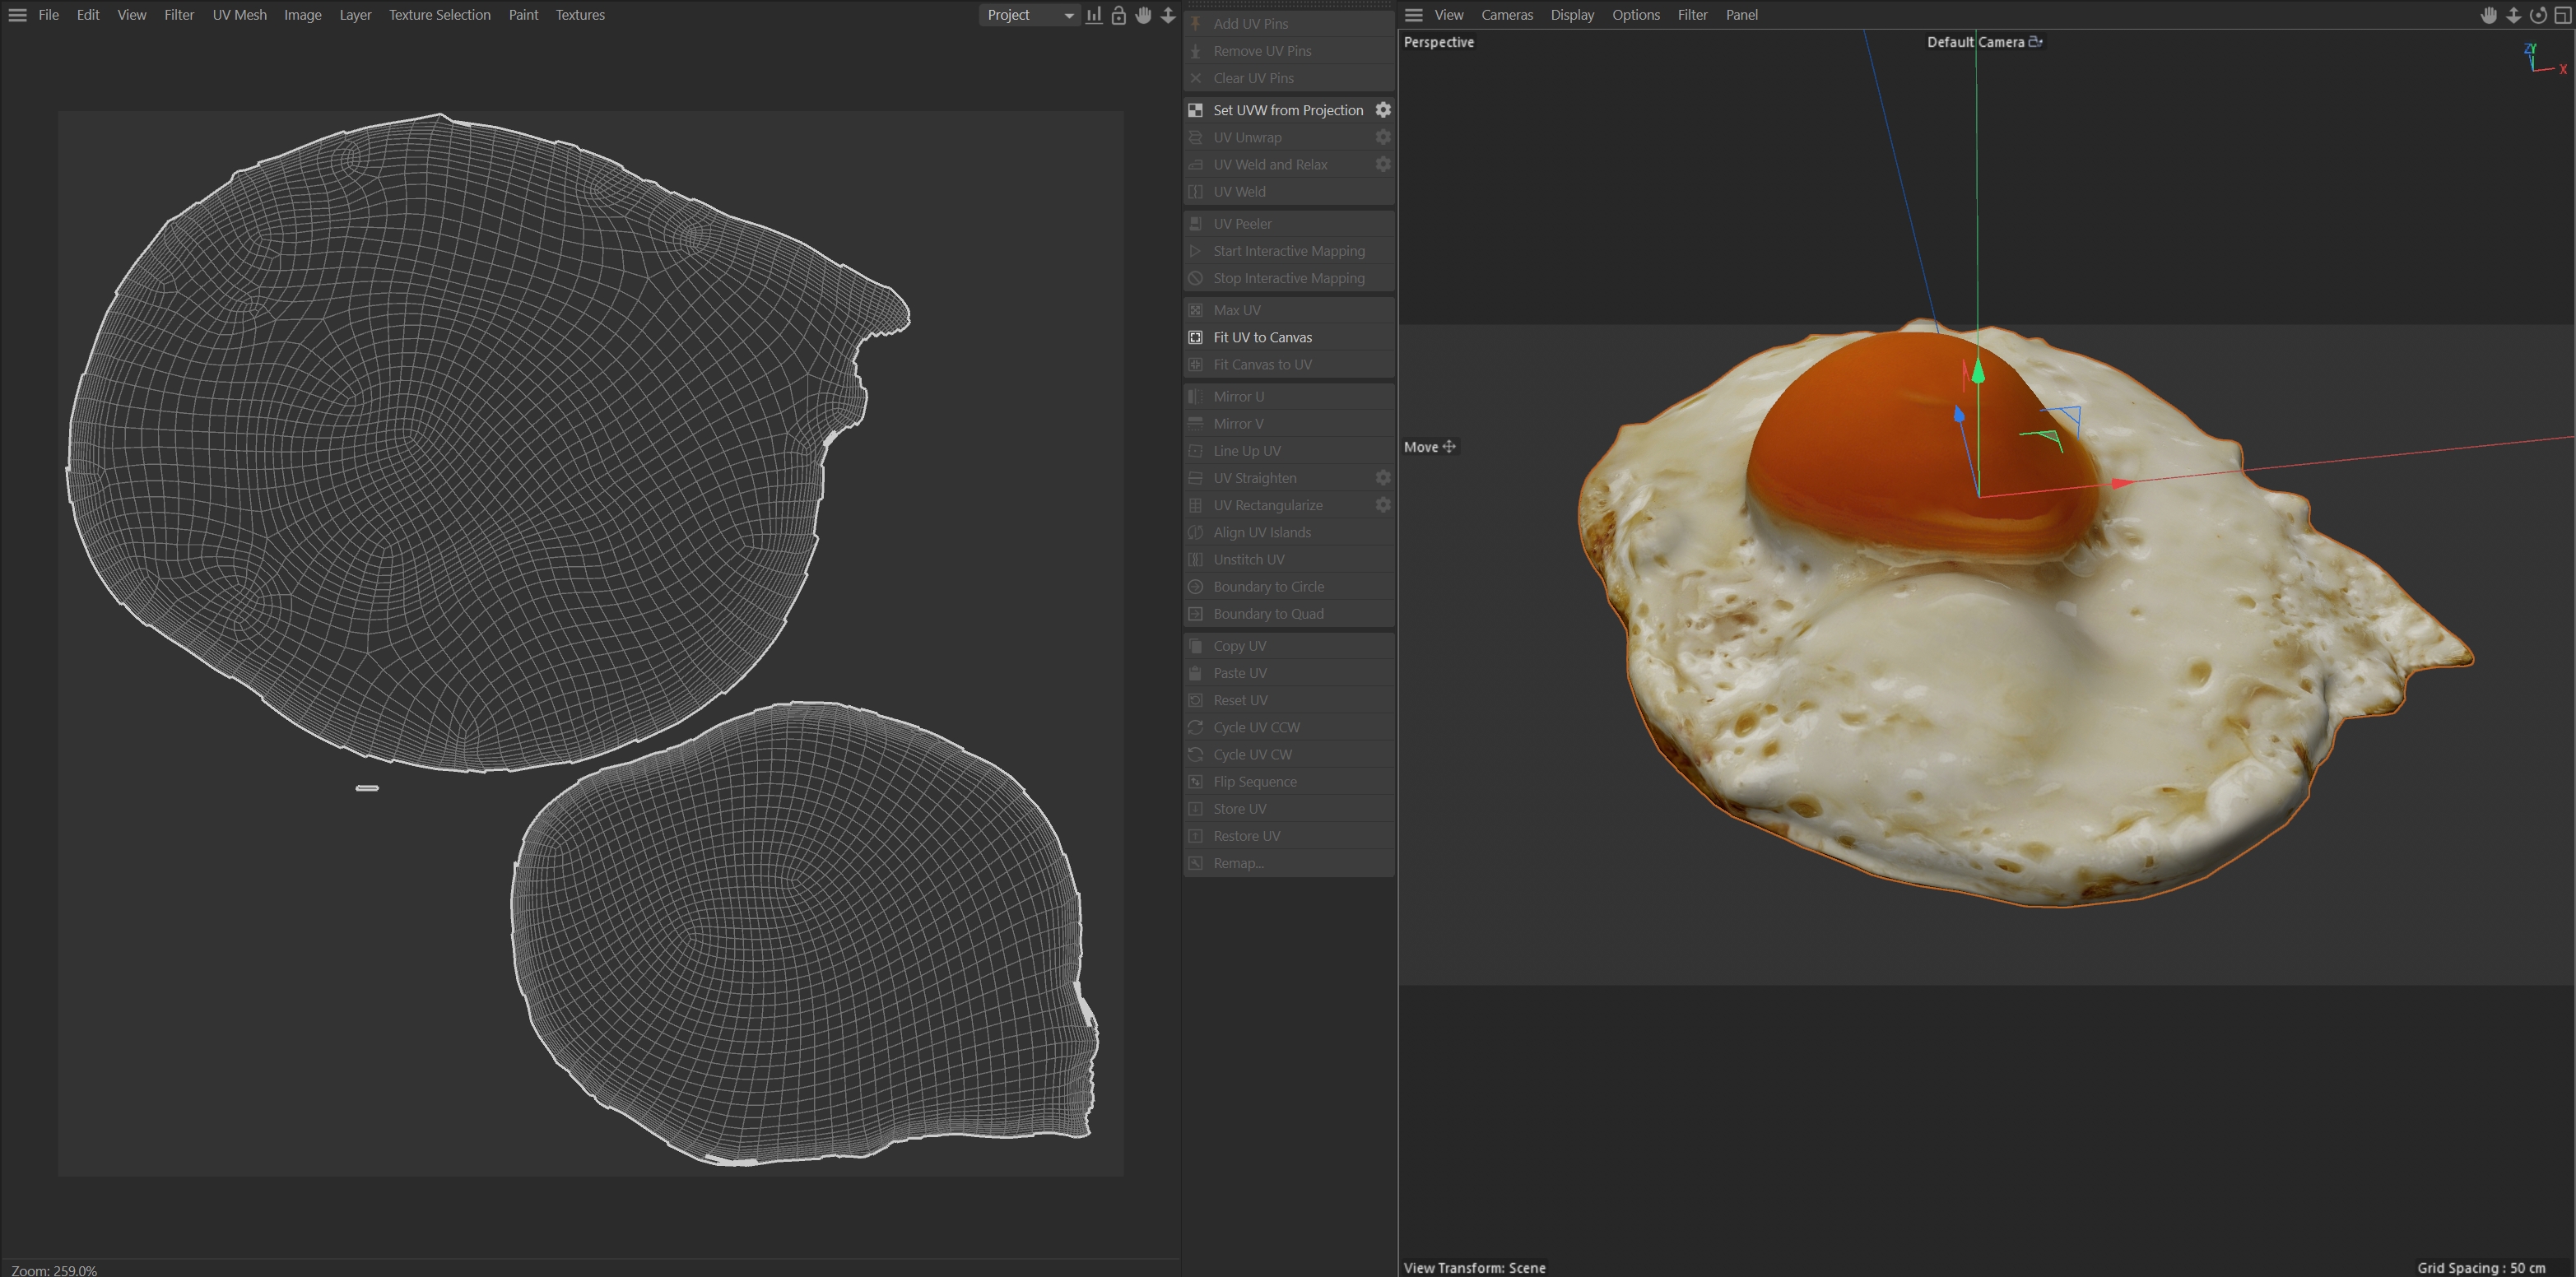Open the UV editor hamburger menu icon
This screenshot has width=2576, height=1277.
pyautogui.click(x=17, y=15)
